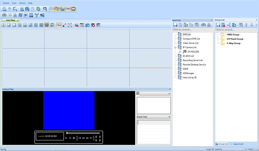259x151 pixels.
Task: Toggle the live view grid panel button
Action: (52, 9)
